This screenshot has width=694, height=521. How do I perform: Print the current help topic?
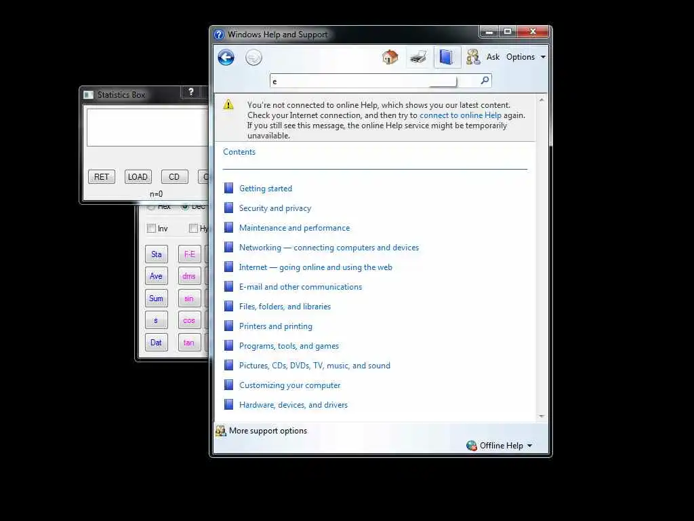point(417,57)
